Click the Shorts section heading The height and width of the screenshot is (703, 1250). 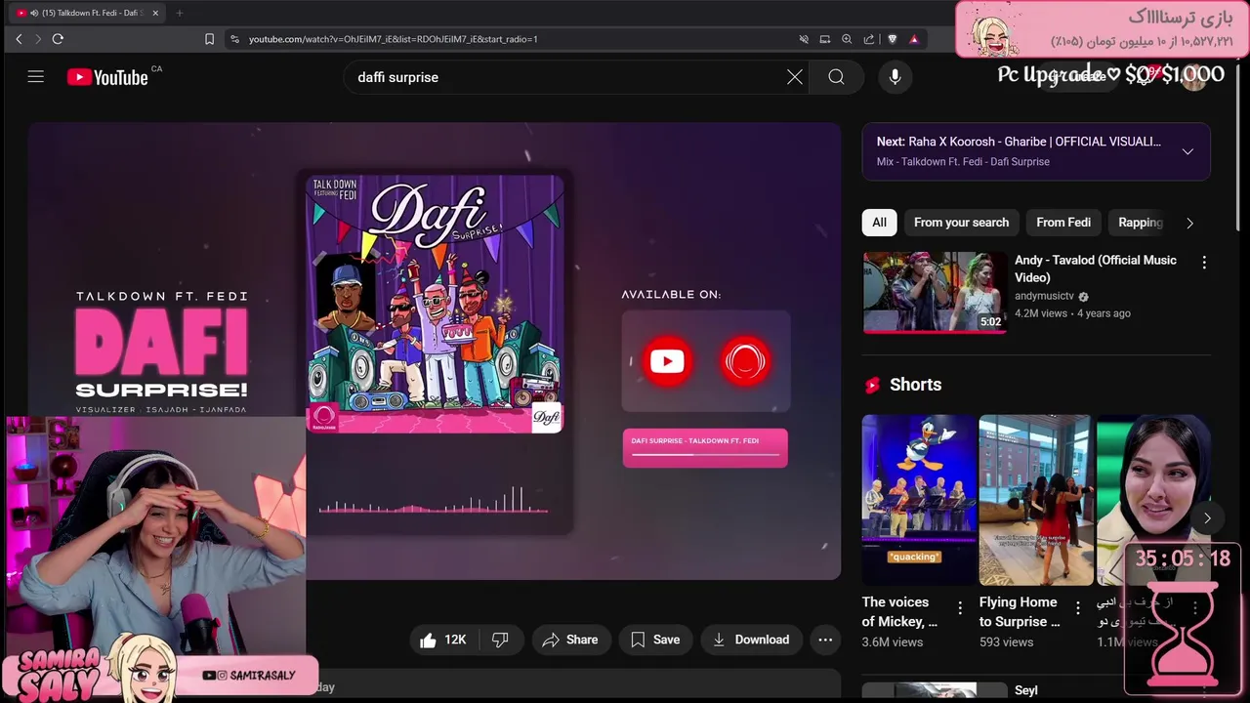[x=915, y=385]
